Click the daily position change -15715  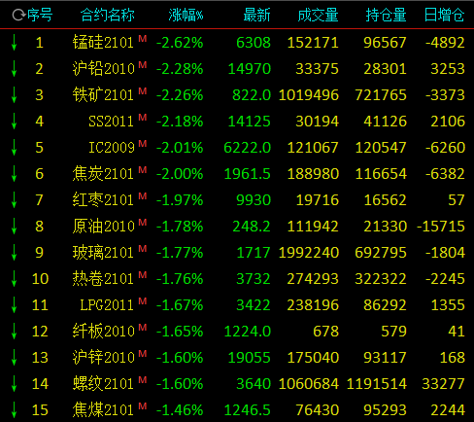(441, 227)
